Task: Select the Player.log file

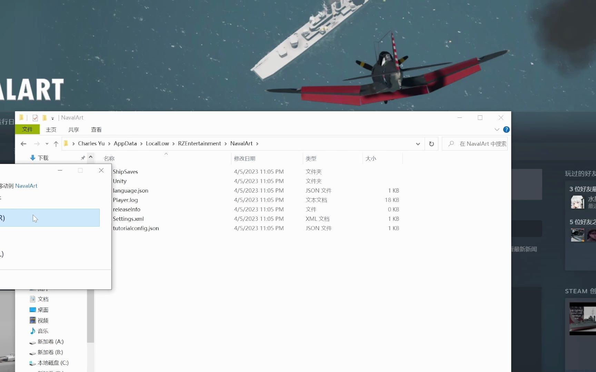Action: pos(125,200)
